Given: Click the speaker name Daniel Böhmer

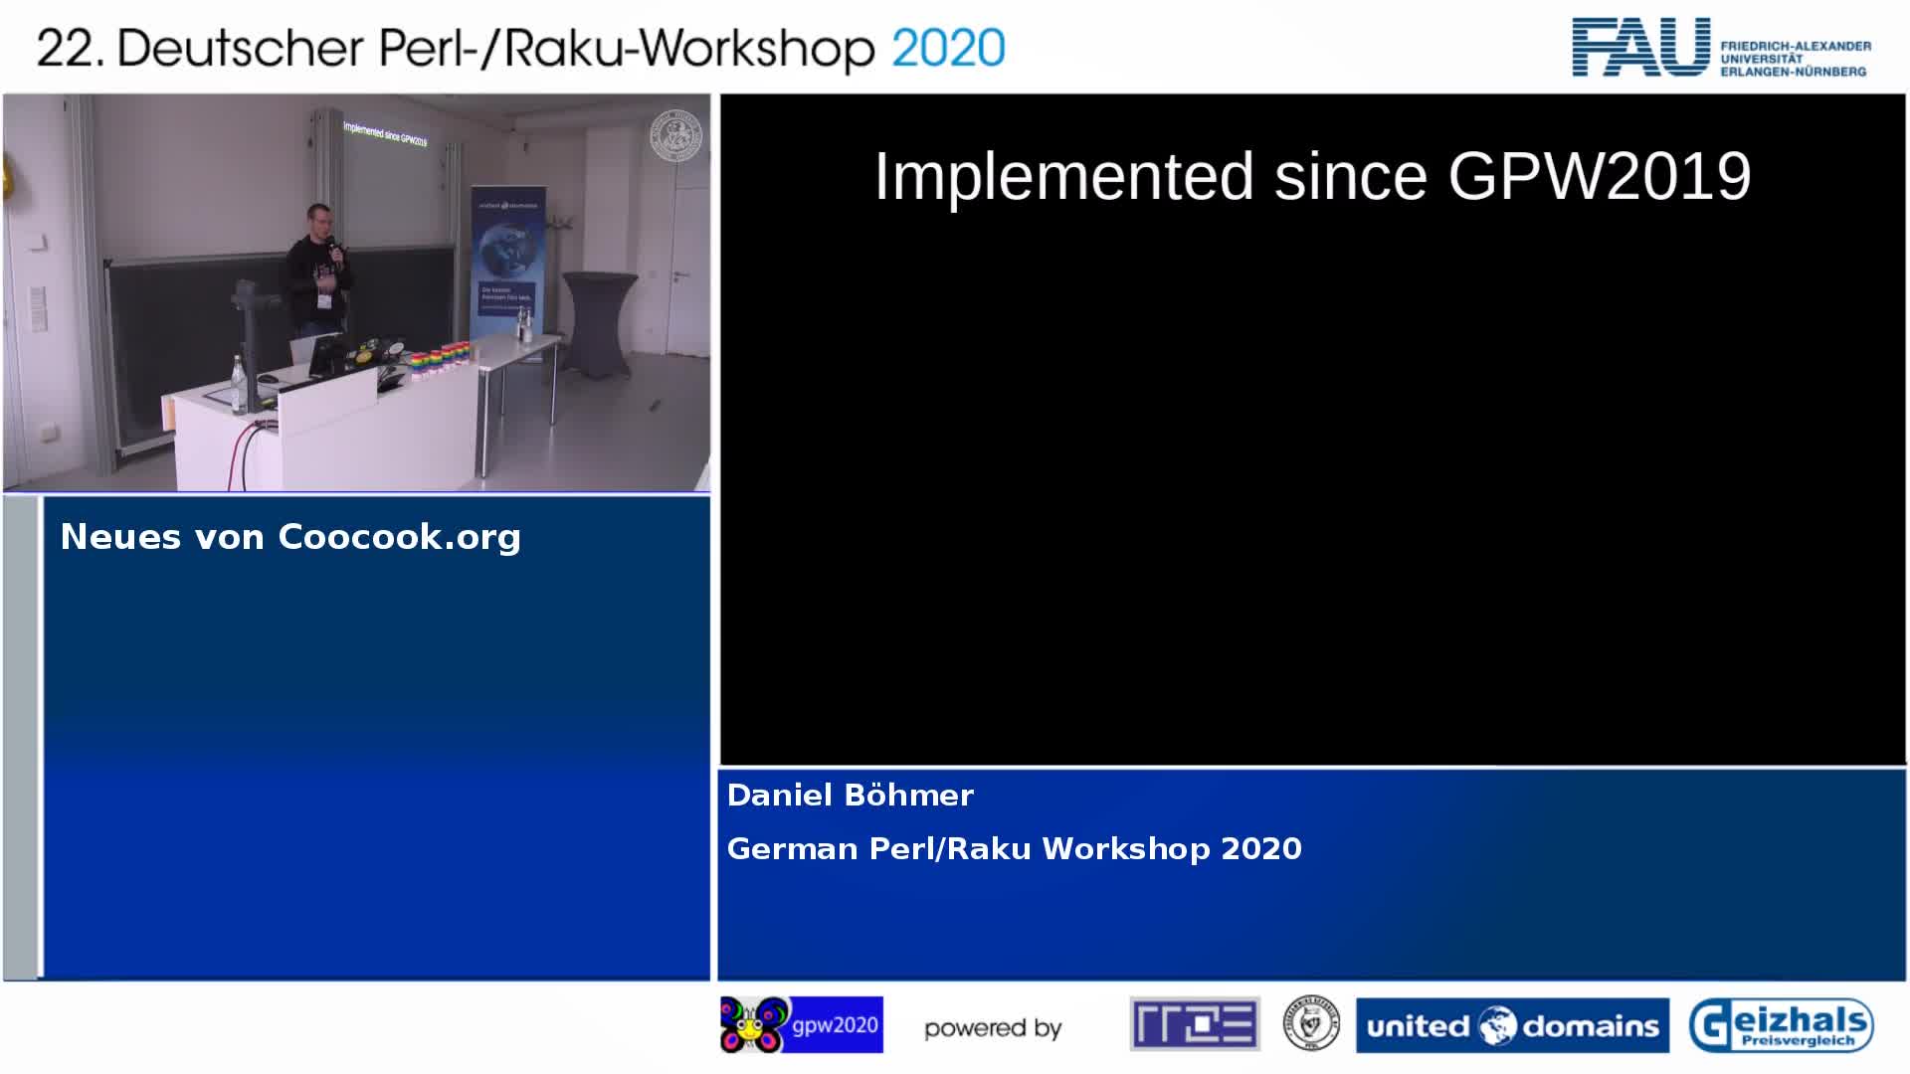Looking at the screenshot, I should [x=851, y=796].
